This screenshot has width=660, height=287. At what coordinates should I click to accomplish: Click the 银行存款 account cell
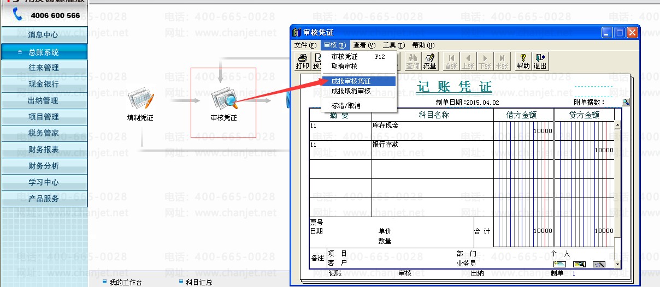432,150
